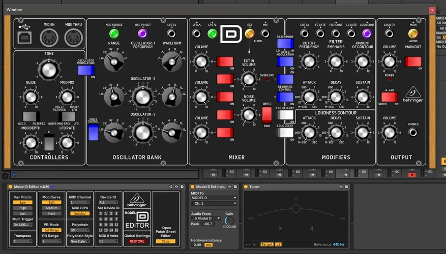Click the CUT CV jack
Image resolution: width=446 pixels, height=254 pixels.
coord(305,34)
